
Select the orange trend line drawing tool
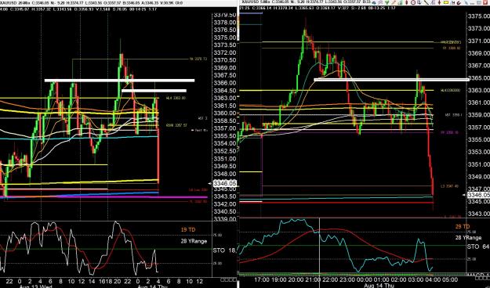(x=394, y=2)
